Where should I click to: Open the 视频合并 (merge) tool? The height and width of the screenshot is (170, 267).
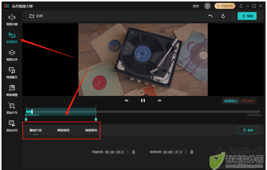[x=12, y=55]
